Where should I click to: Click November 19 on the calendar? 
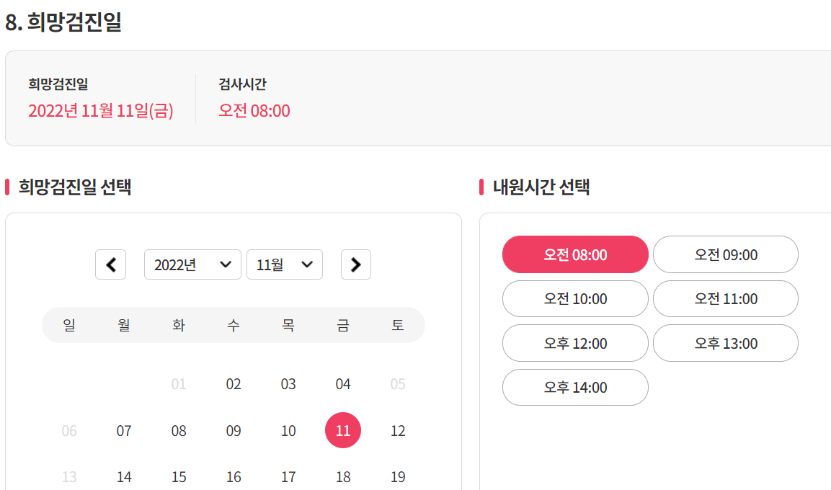[398, 476]
